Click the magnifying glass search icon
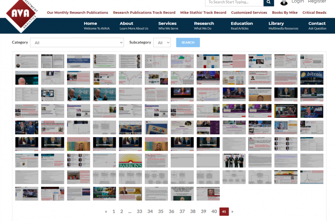Screen dimensions: 335x221 coord(268,3)
